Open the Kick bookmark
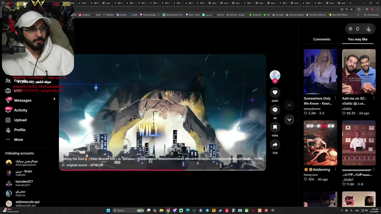 click(x=267, y=15)
